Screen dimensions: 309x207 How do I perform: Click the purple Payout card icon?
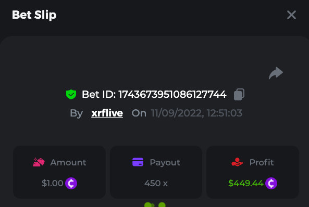click(x=138, y=162)
